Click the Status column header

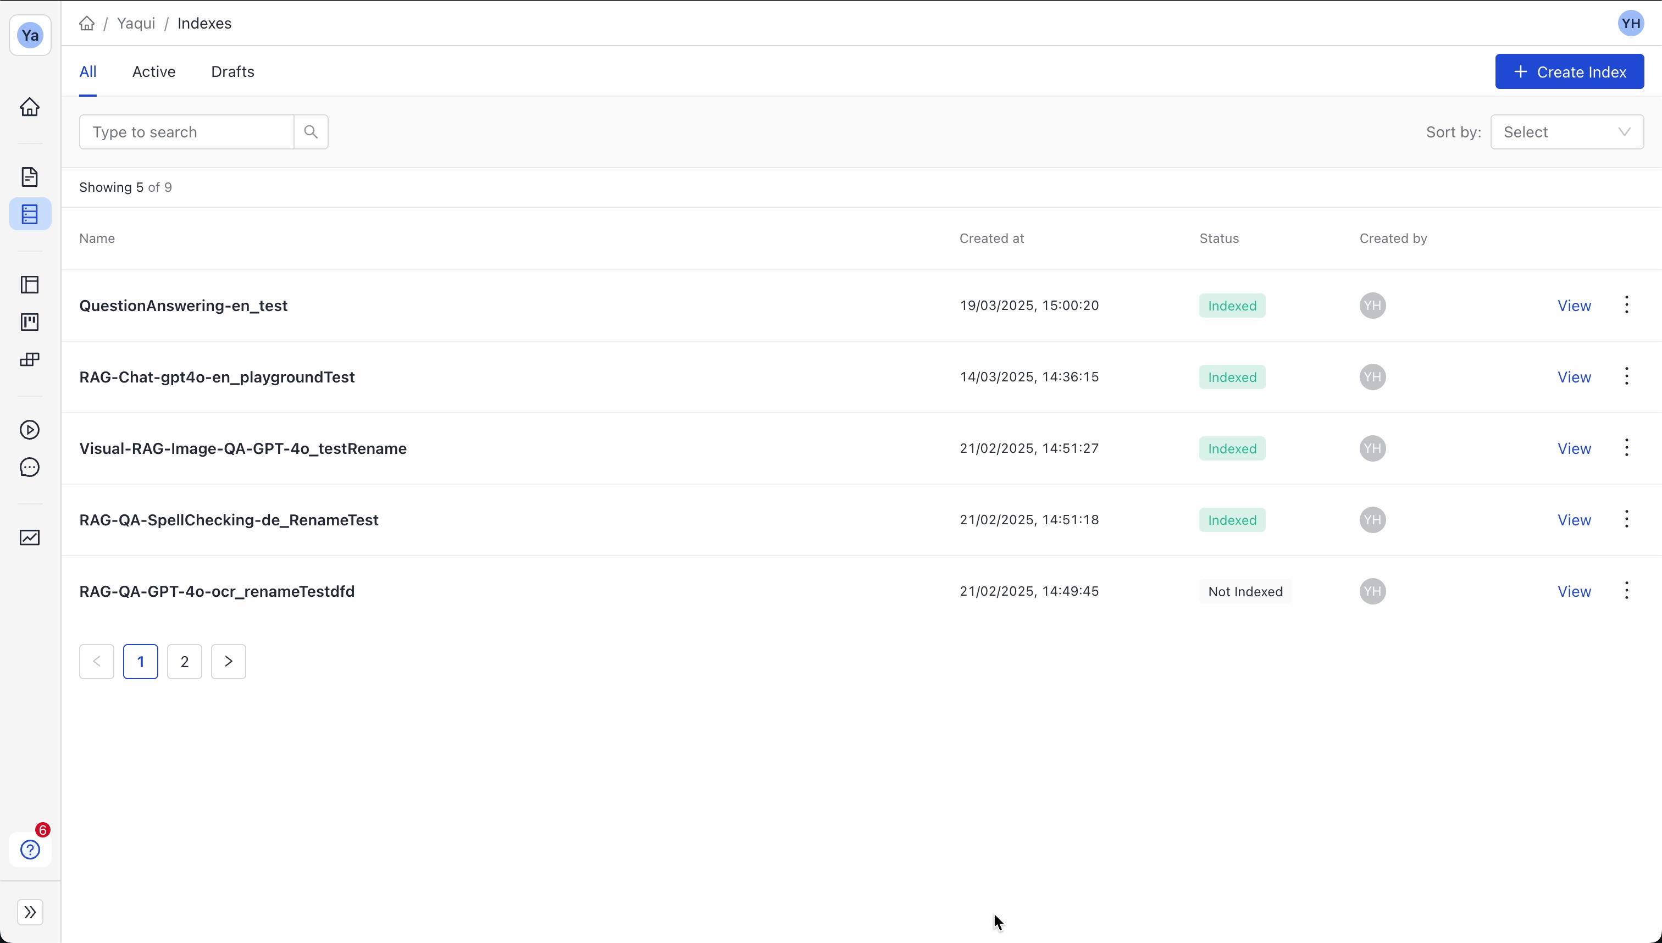coord(1219,238)
